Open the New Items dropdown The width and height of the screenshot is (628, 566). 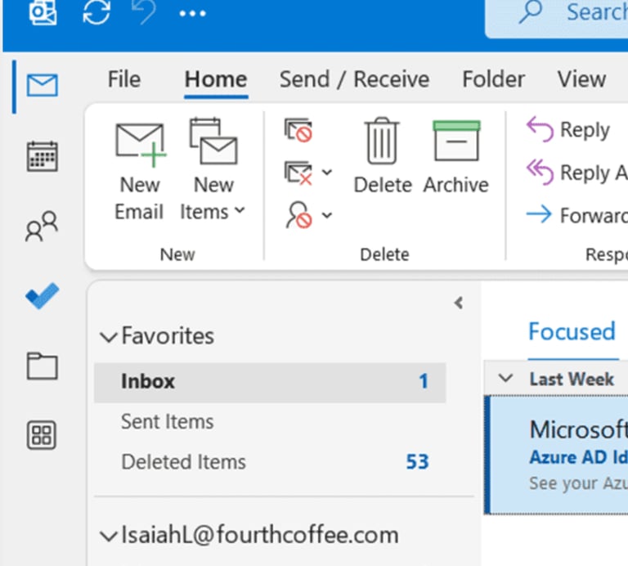click(213, 170)
